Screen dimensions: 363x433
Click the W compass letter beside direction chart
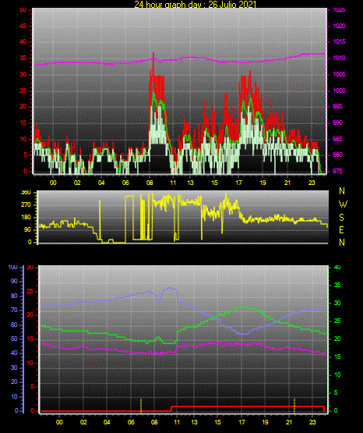[343, 204]
